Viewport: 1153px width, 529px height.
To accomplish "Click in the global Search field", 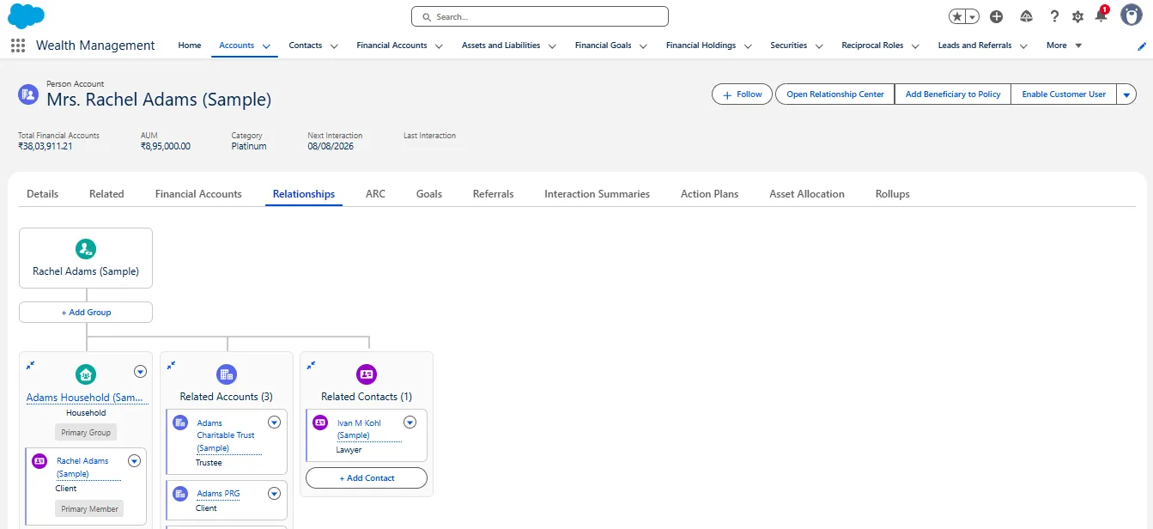I will 541,16.
